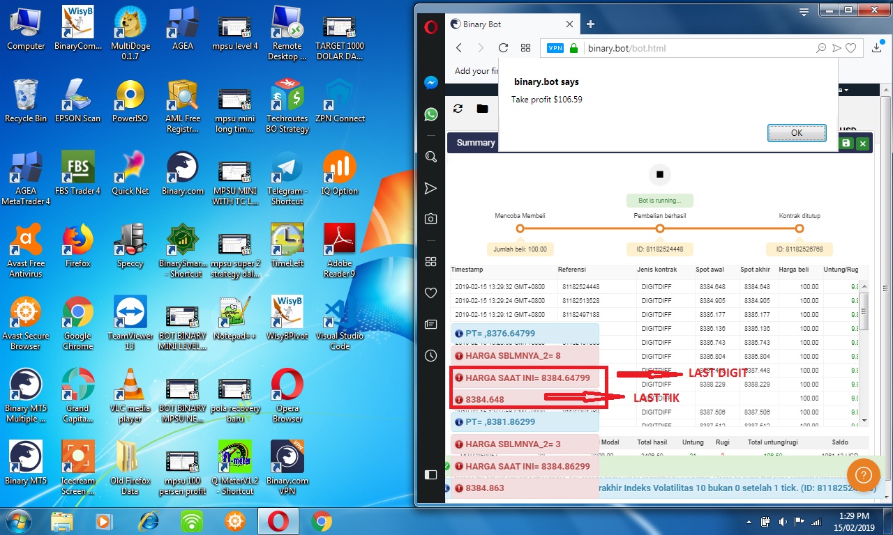
Task: Open the orange help question button
Action: pyautogui.click(x=863, y=474)
